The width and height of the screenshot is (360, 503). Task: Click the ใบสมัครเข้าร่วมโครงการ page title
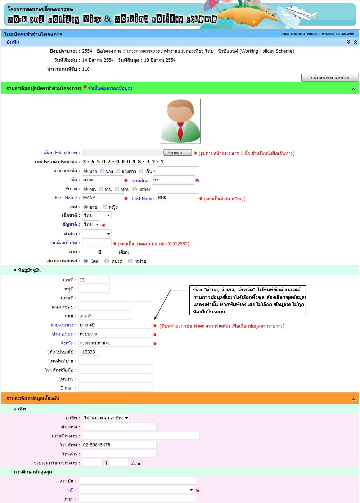(x=33, y=34)
